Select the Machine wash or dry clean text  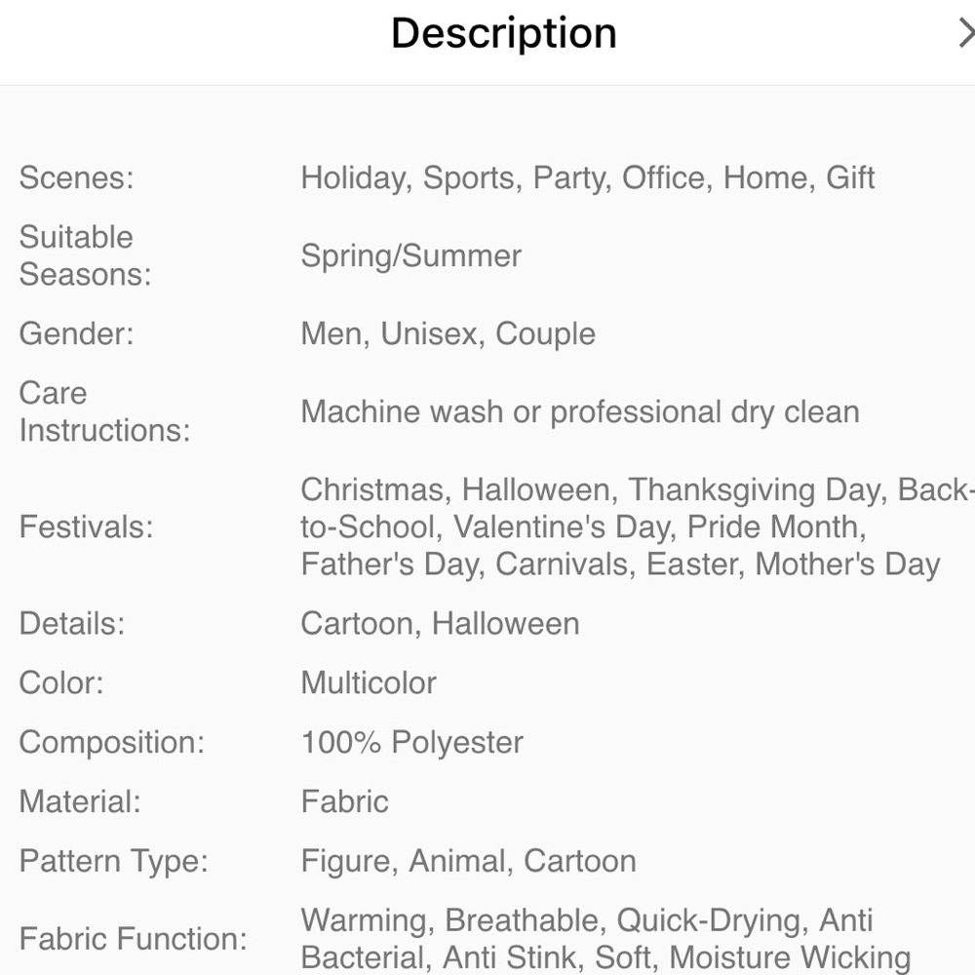click(x=580, y=411)
